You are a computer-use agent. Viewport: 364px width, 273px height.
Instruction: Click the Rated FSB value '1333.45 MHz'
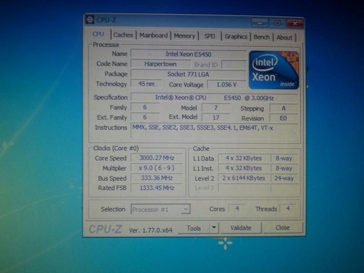157,188
